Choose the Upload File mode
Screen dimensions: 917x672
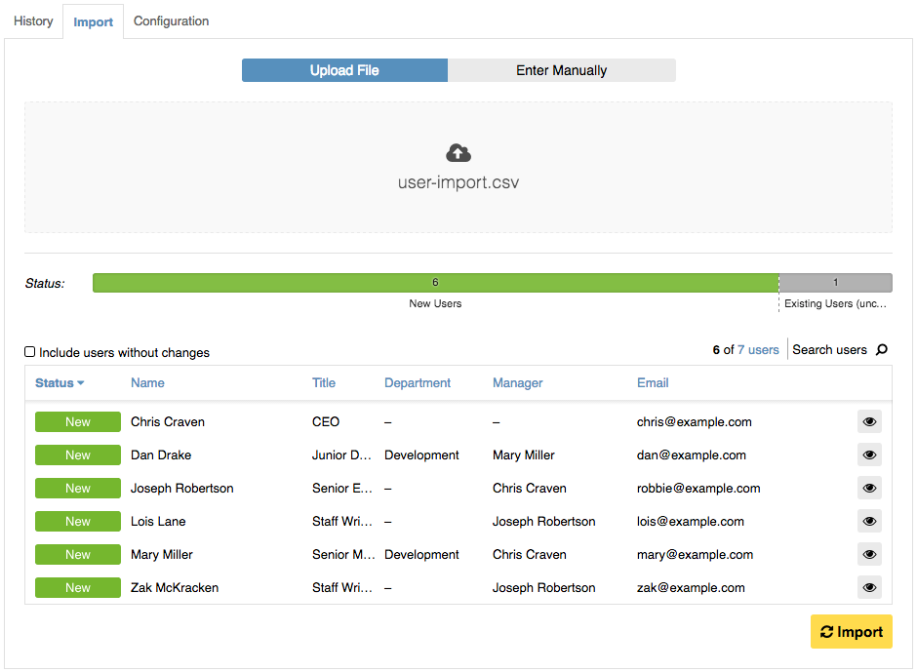(x=344, y=70)
